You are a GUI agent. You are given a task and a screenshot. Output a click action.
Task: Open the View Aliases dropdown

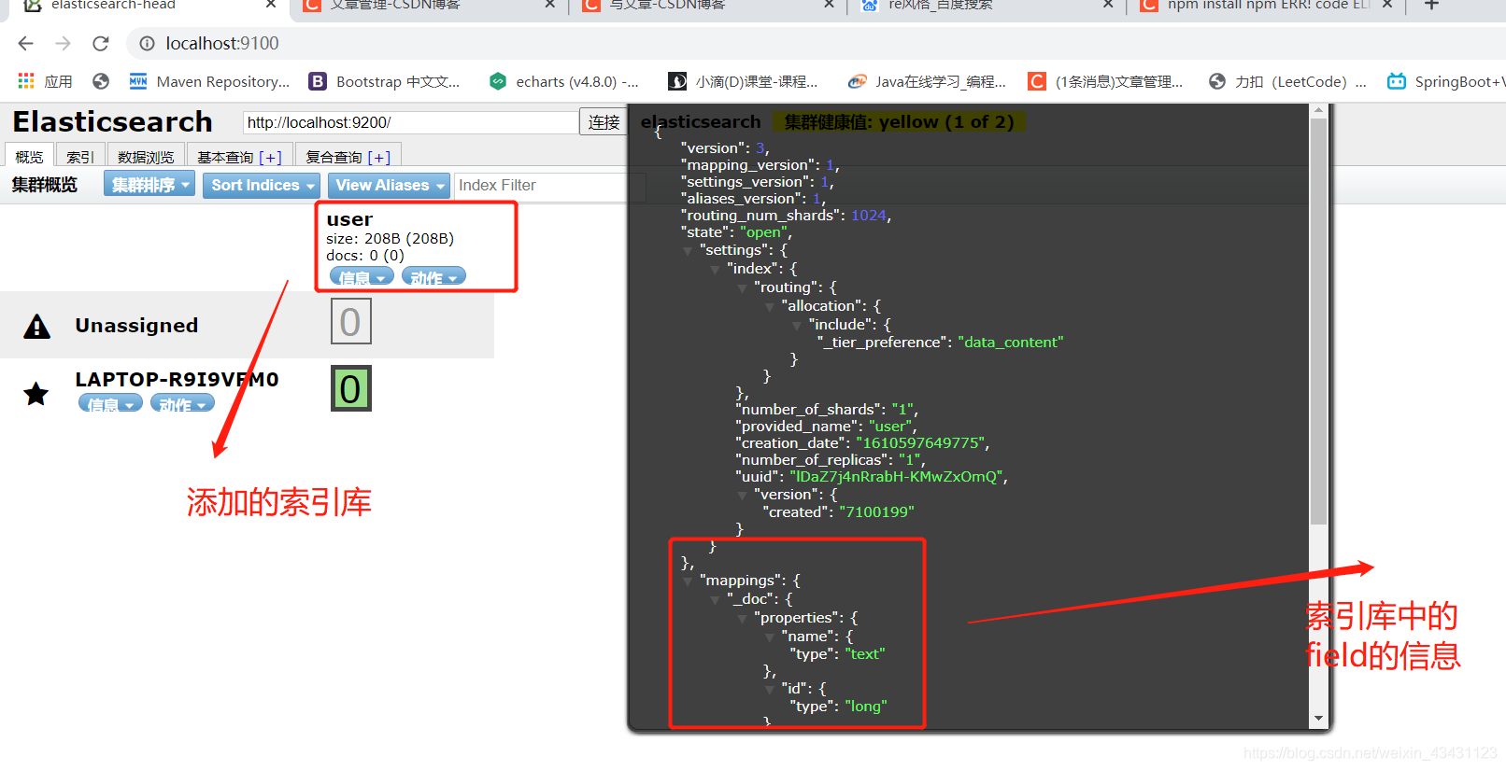pyautogui.click(x=389, y=185)
